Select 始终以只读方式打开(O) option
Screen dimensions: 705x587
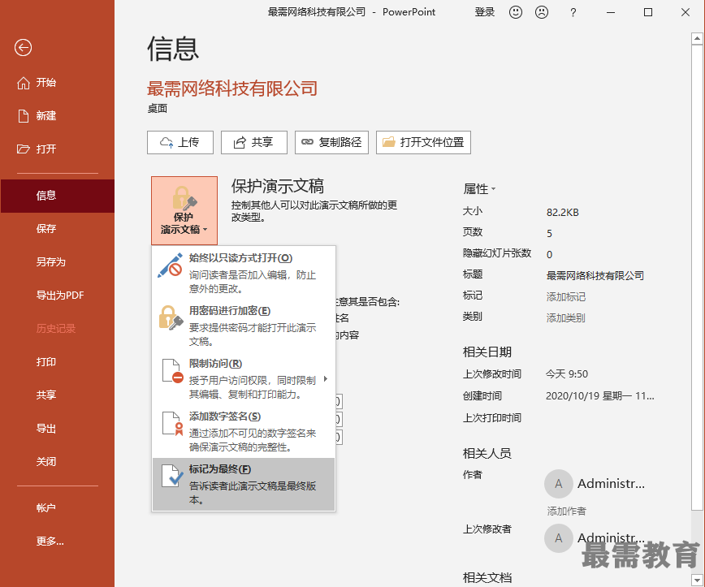click(x=243, y=272)
